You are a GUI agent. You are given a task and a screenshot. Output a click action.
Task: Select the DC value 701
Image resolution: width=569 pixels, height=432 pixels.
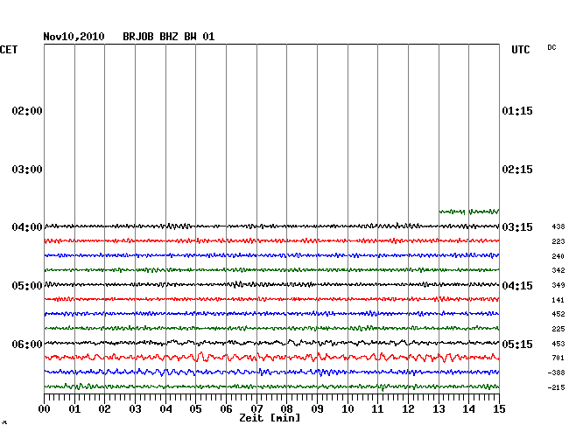[558, 358]
